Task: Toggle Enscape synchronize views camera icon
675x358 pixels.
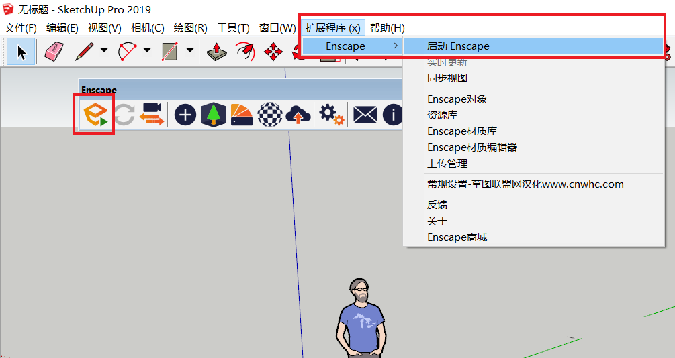Action: (x=152, y=114)
